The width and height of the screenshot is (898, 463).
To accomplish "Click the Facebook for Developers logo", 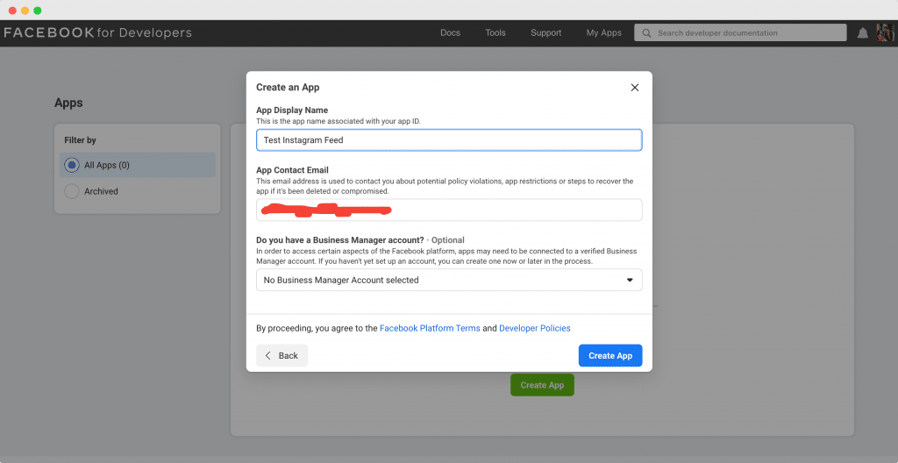I will [x=97, y=32].
